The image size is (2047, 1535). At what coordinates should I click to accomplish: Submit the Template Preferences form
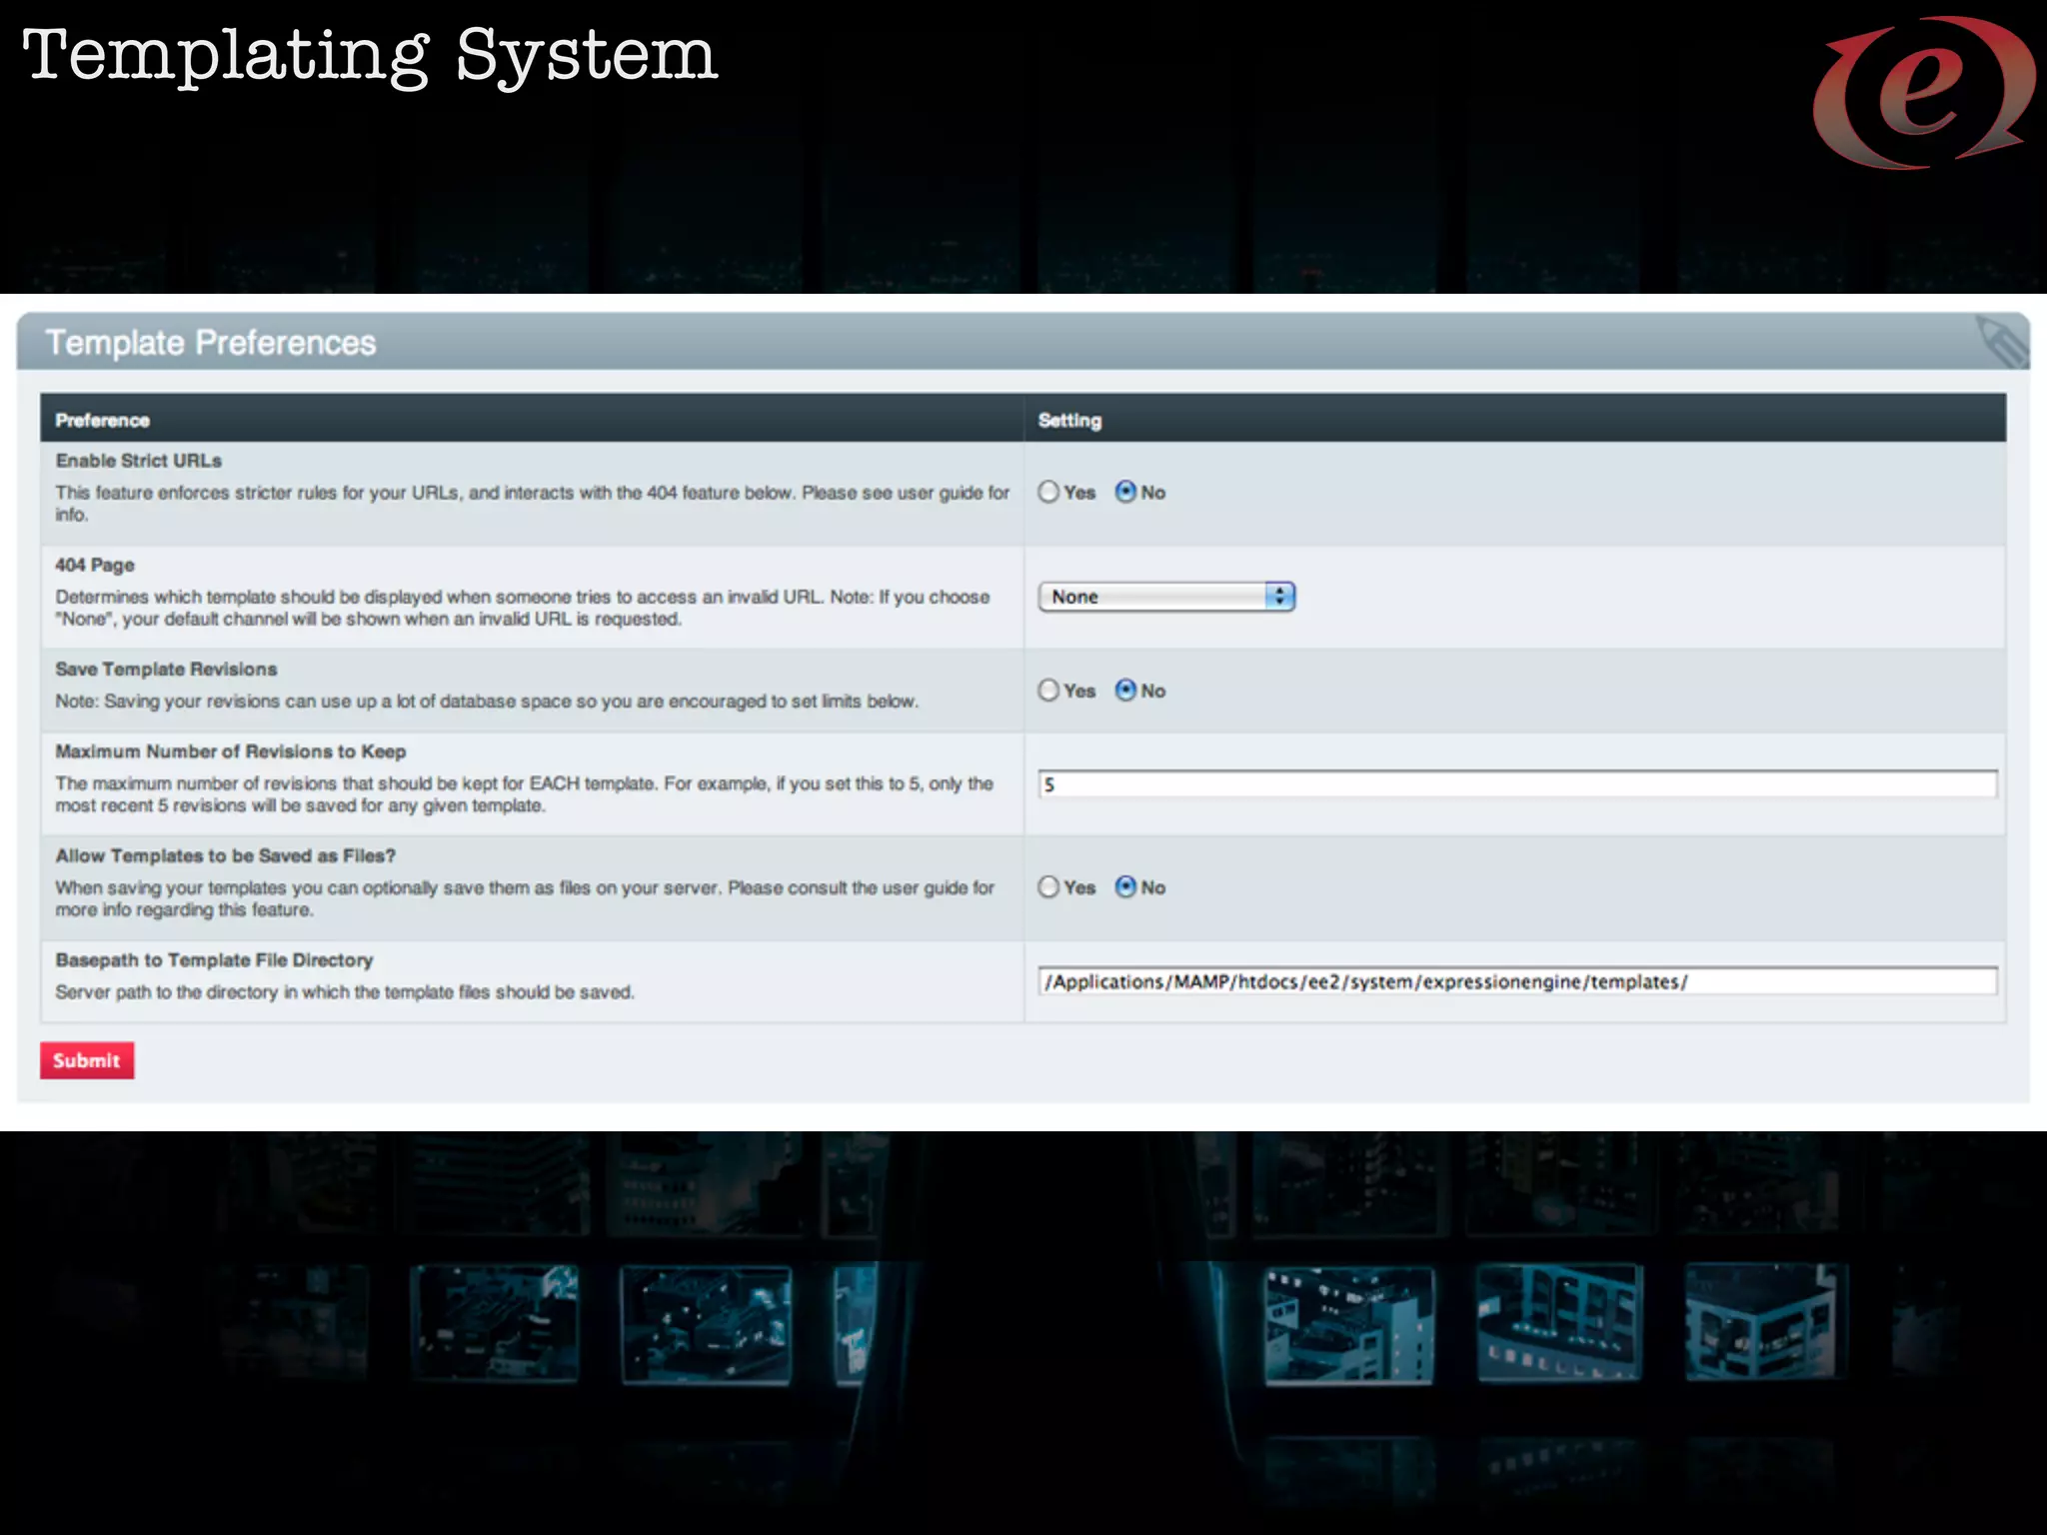point(87,1060)
